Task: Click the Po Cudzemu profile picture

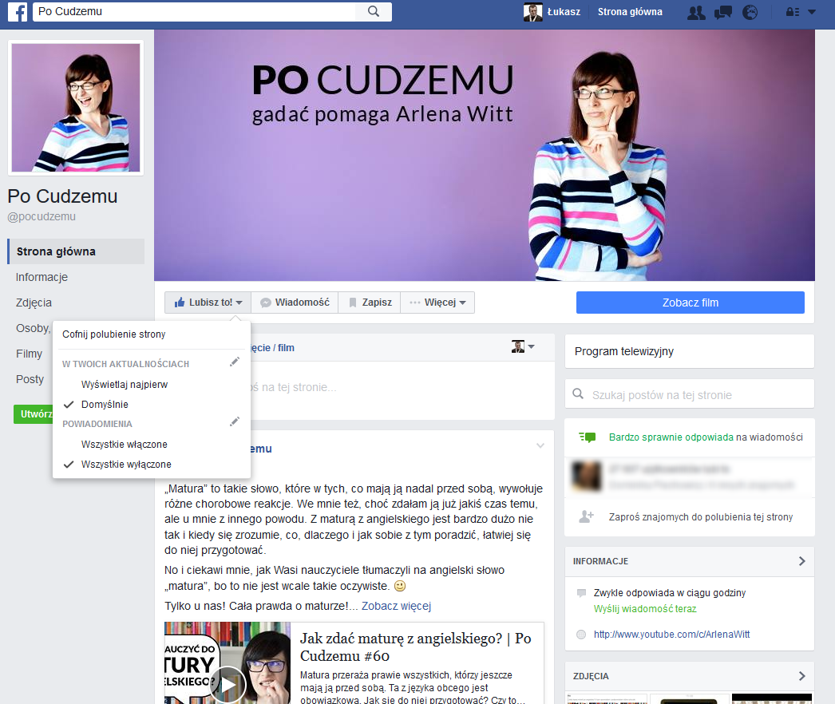Action: coord(76,108)
